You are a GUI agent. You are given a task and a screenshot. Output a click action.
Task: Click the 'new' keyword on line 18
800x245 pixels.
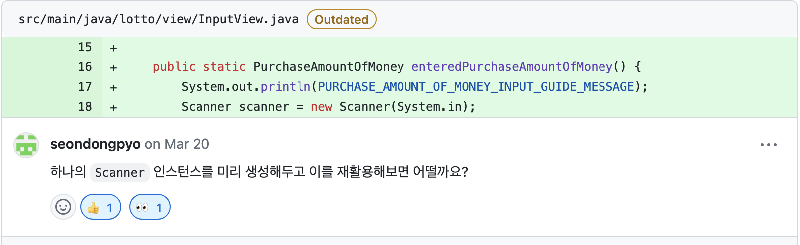321,107
